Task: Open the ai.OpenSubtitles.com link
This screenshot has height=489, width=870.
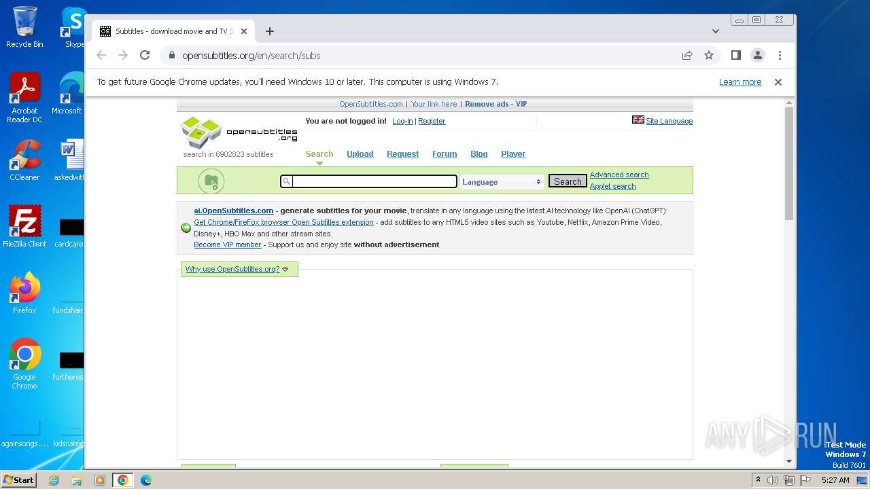Action: 234,211
